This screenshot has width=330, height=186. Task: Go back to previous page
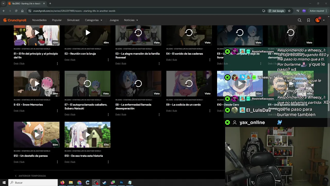pos(4,11)
